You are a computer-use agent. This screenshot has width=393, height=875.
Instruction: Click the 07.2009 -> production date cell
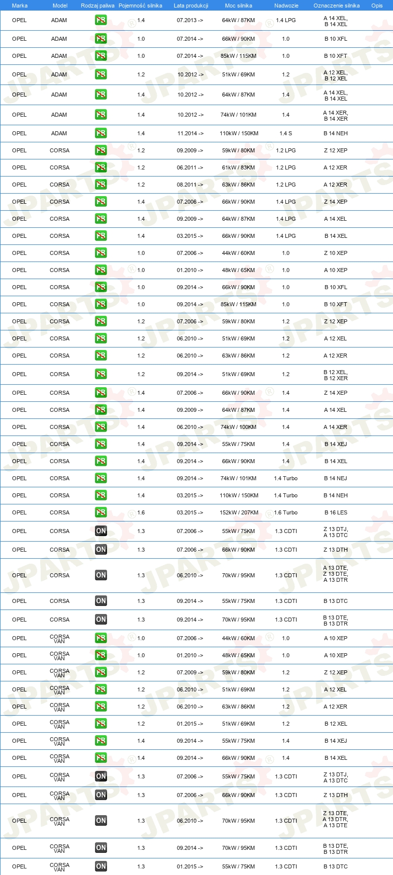click(190, 672)
